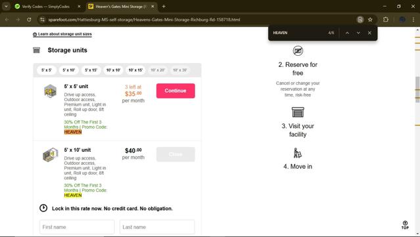Click the '4. Move in' heading
The height and width of the screenshot is (237, 420).
298,166
